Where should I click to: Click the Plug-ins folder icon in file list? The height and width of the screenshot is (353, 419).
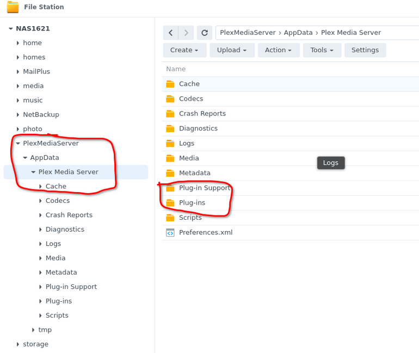pos(170,203)
